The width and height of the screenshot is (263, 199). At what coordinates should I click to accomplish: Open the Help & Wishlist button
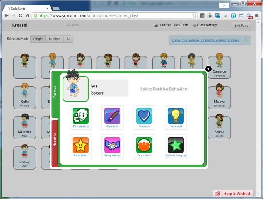click(233, 194)
